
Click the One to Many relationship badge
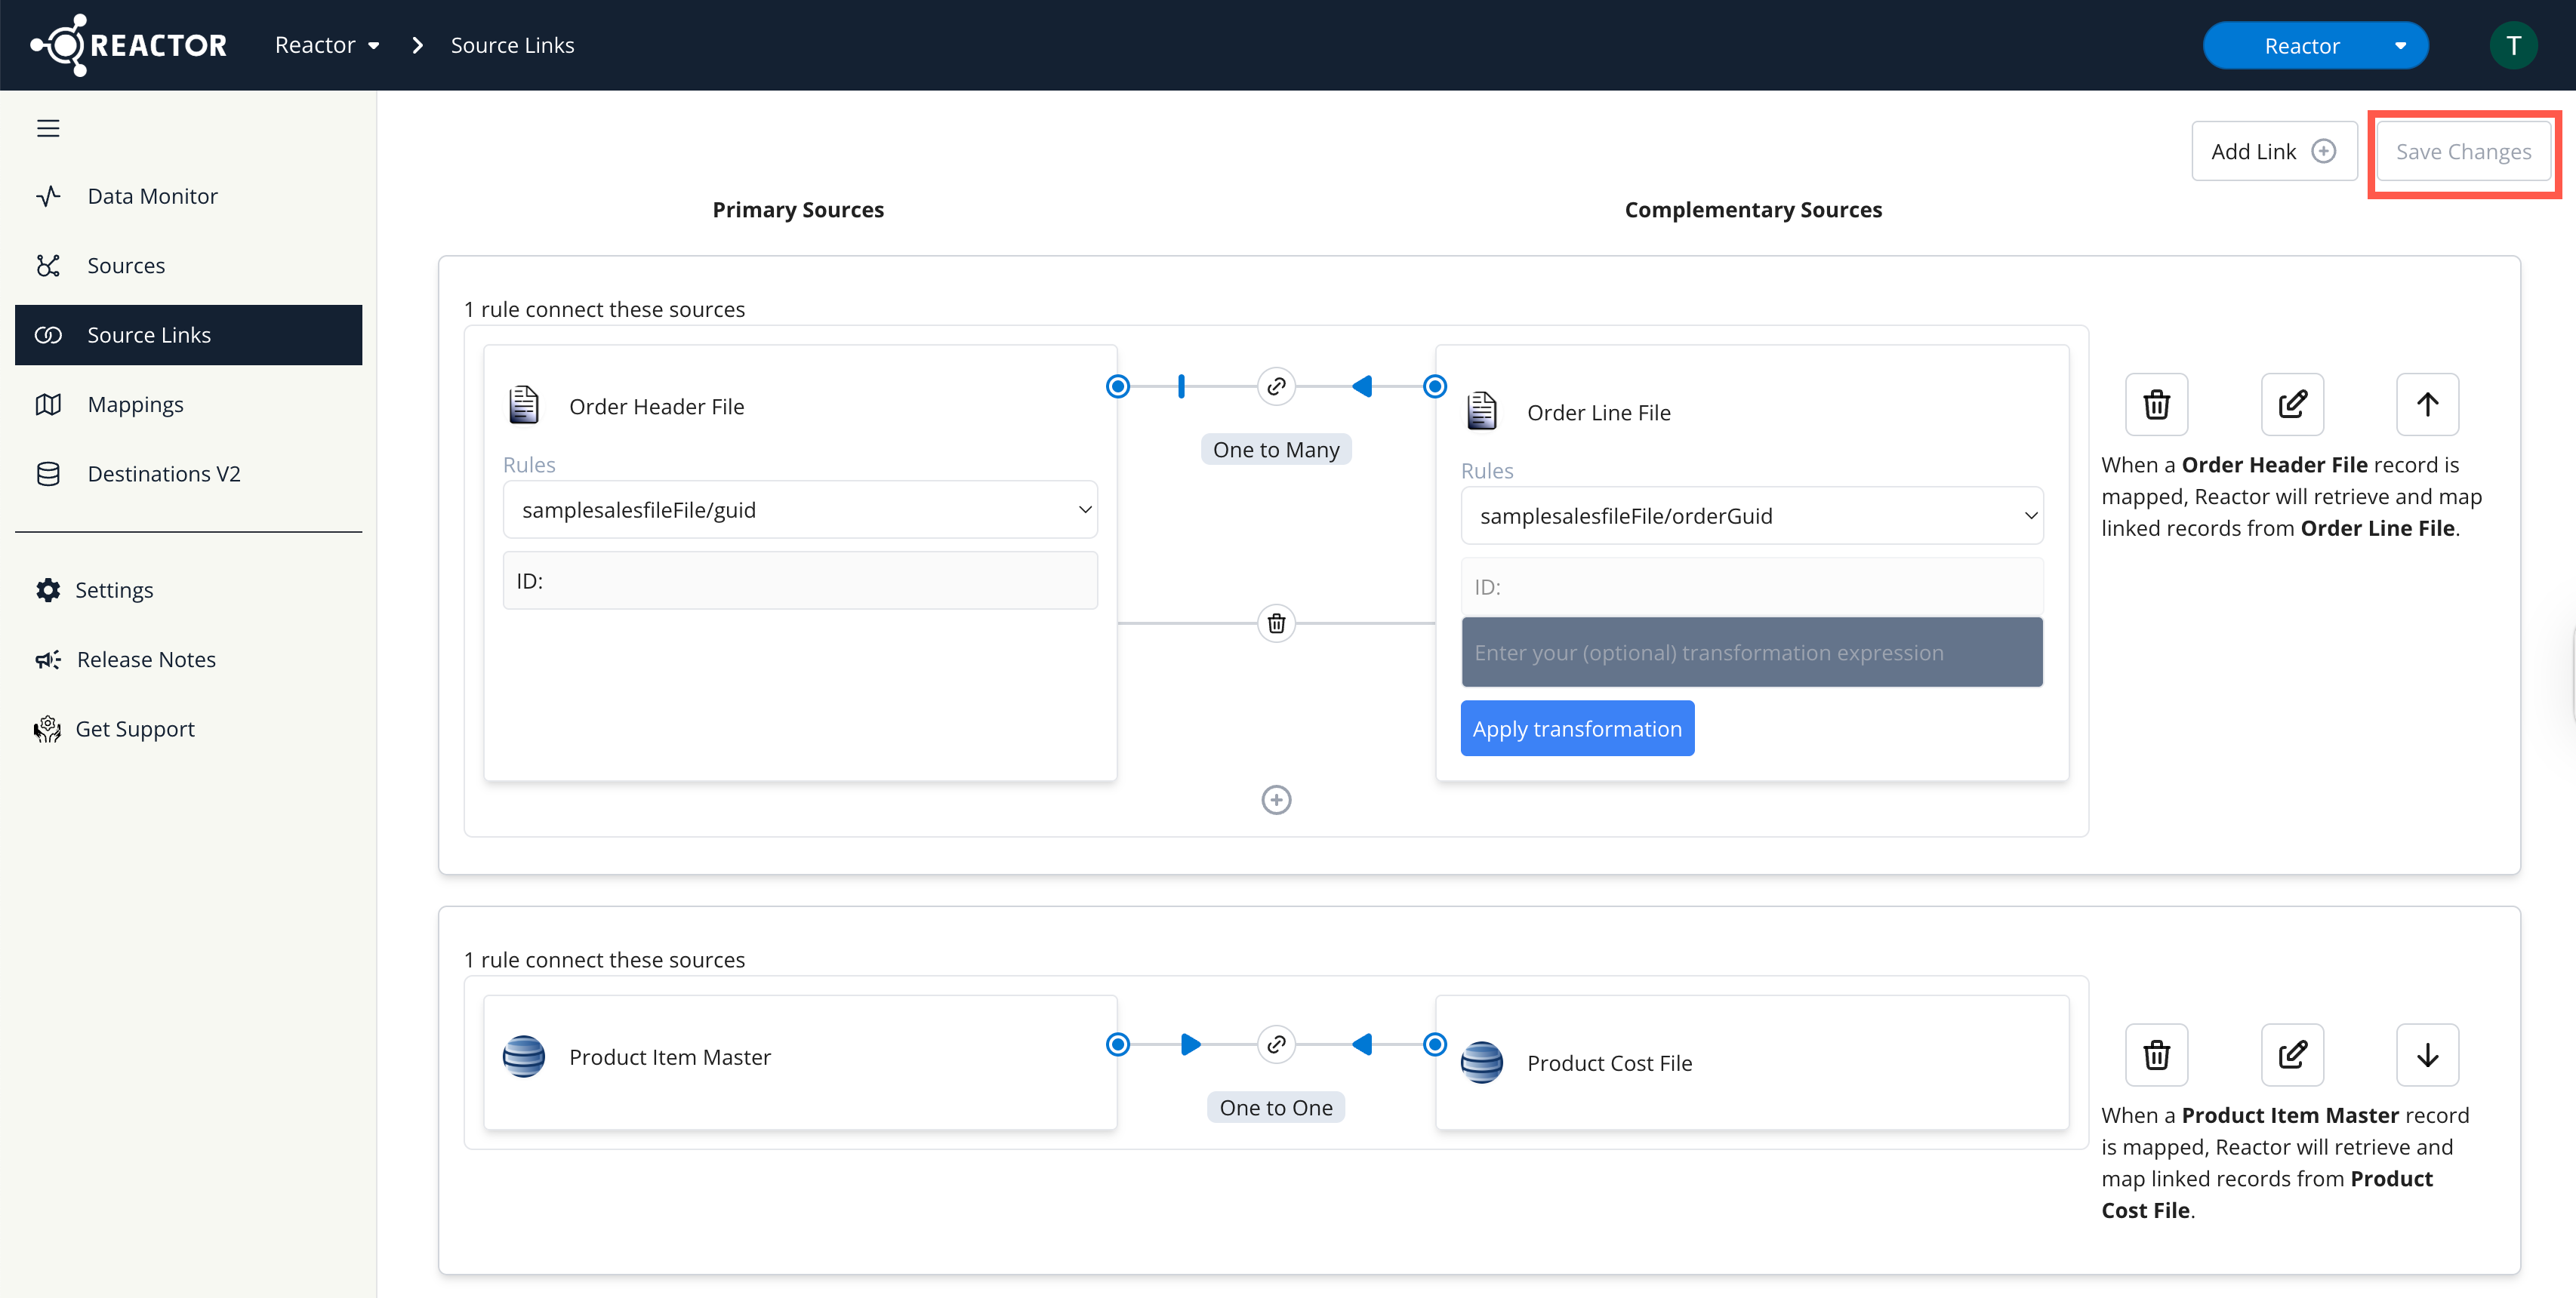point(1276,450)
